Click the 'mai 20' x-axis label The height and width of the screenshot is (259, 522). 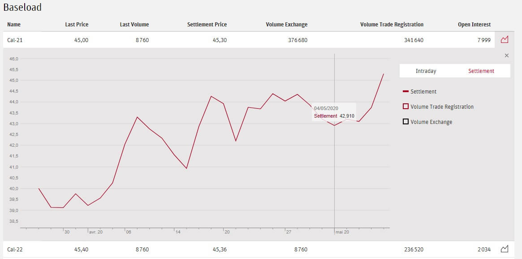click(342, 232)
